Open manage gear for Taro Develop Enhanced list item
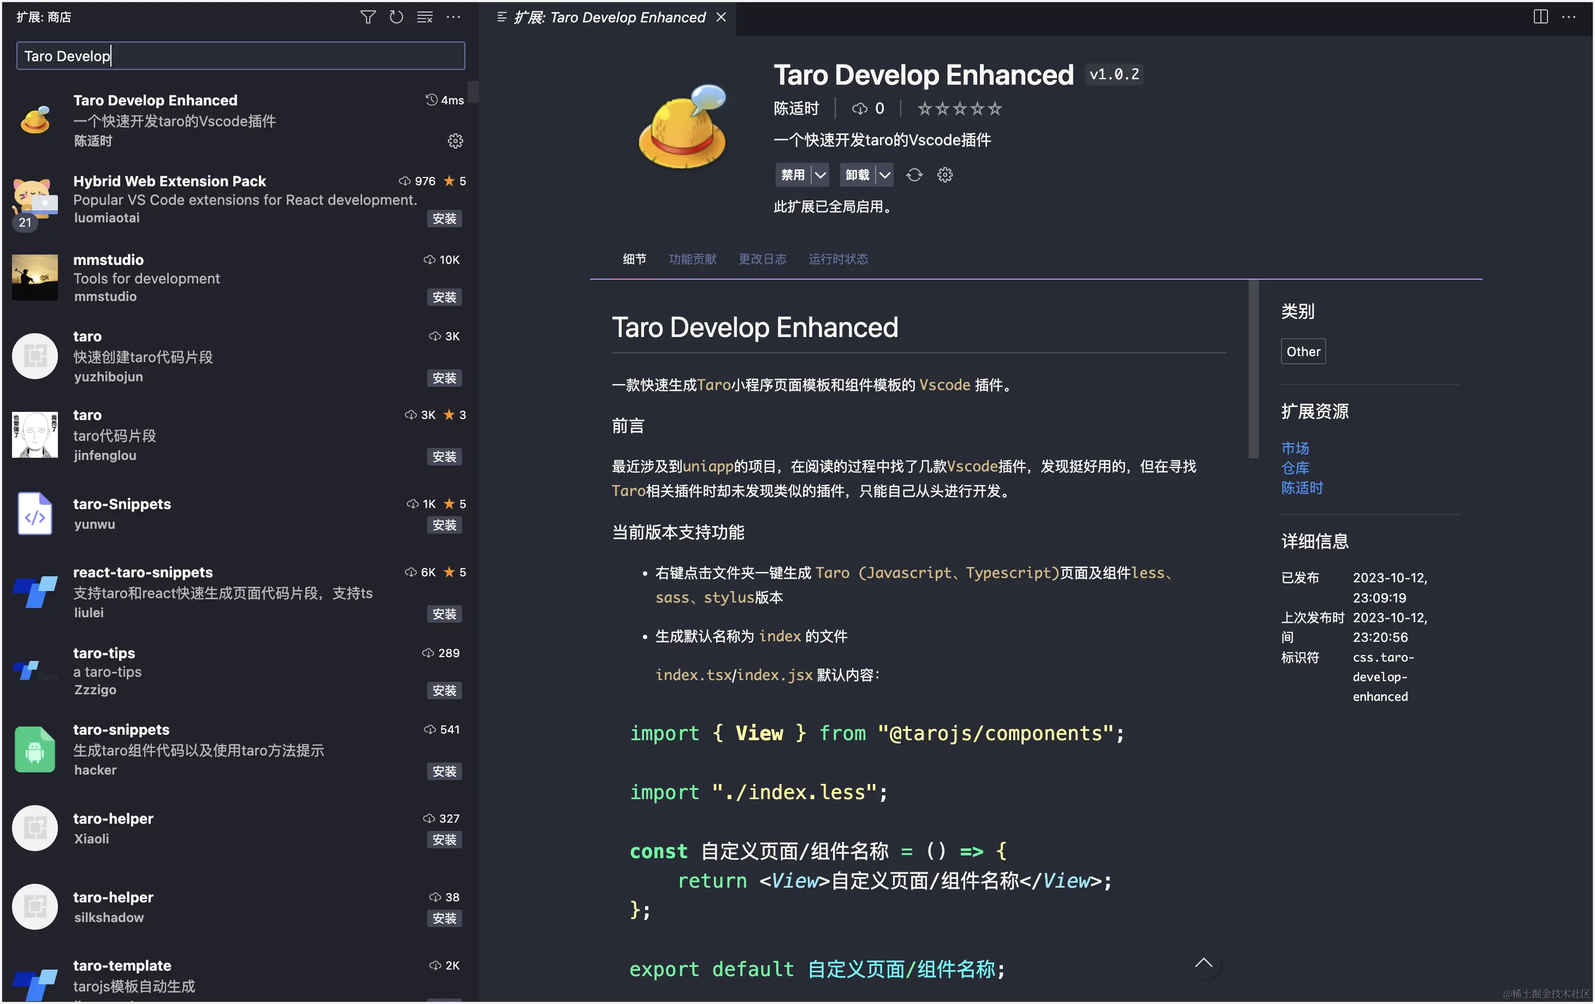The width and height of the screenshot is (1595, 1004). click(x=455, y=140)
